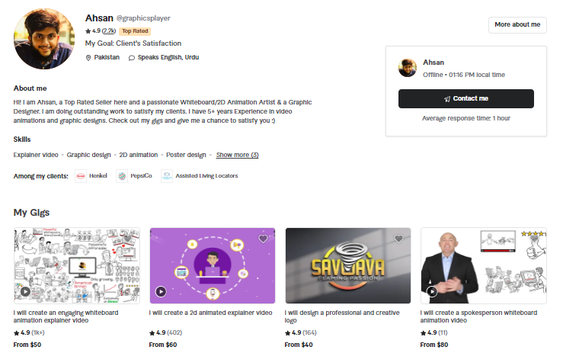Play the spokesperson whiteboard gig video
The image size is (563, 350).
point(432,291)
